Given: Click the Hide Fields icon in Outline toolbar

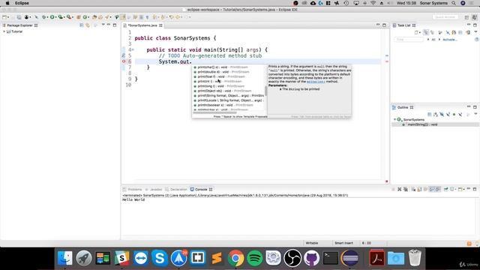Looking at the screenshot, I should click(442, 114).
